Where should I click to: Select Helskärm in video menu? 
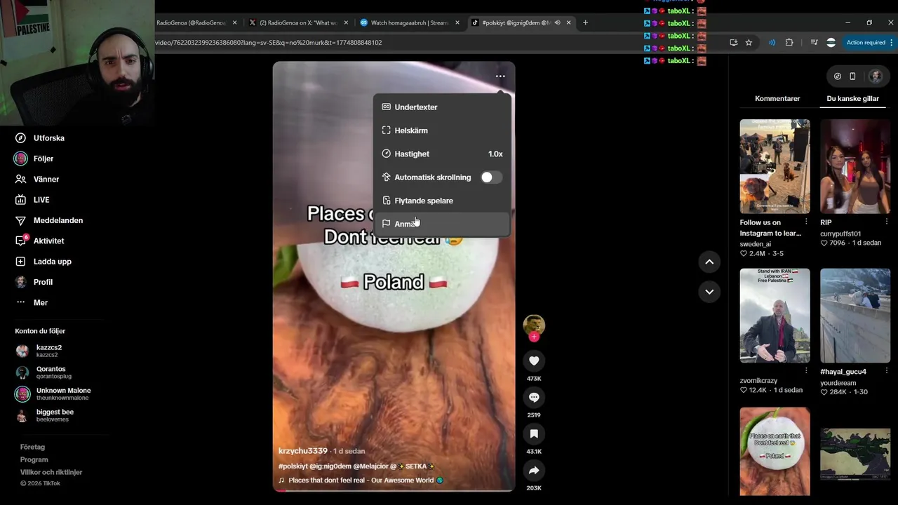(442, 130)
